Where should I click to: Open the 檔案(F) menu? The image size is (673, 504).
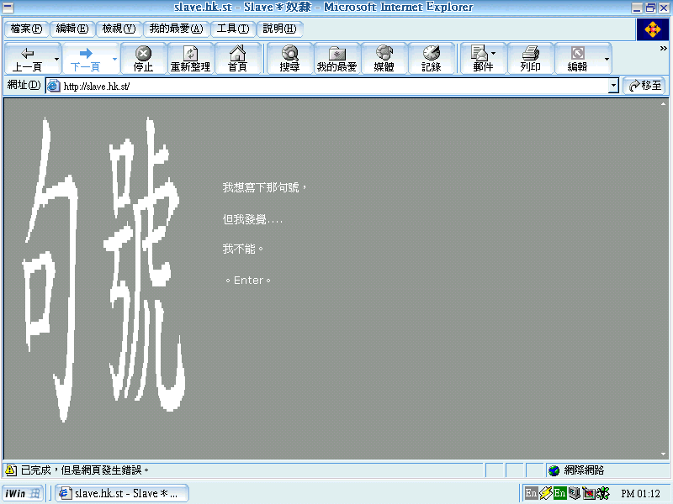pyautogui.click(x=27, y=29)
